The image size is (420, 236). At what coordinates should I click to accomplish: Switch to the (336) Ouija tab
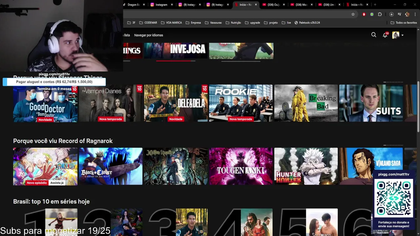click(273, 5)
